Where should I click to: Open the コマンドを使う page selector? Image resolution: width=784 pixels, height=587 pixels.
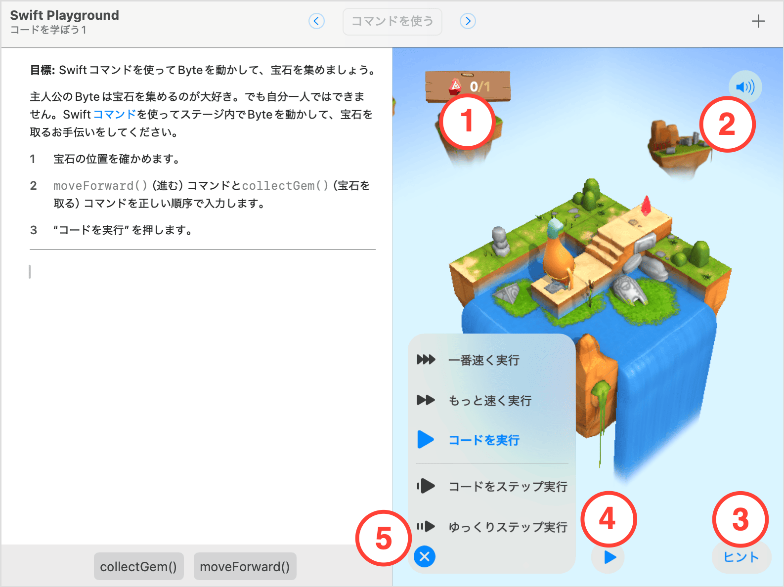click(x=392, y=21)
